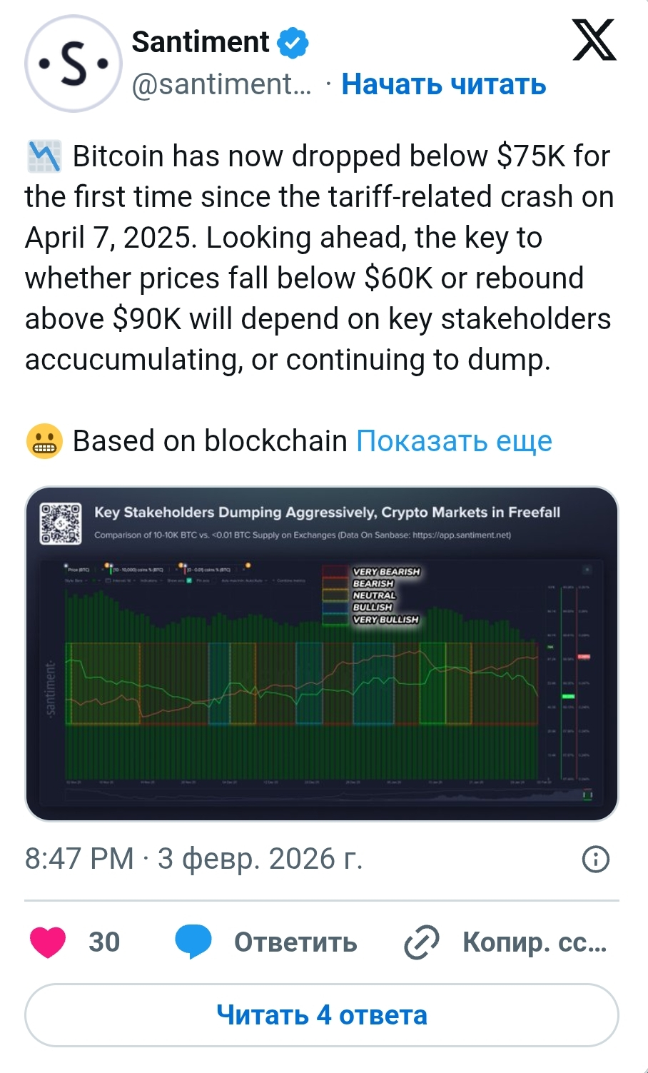648x1073 pixels.
Task: Click the @santiment handle
Action: (x=221, y=84)
